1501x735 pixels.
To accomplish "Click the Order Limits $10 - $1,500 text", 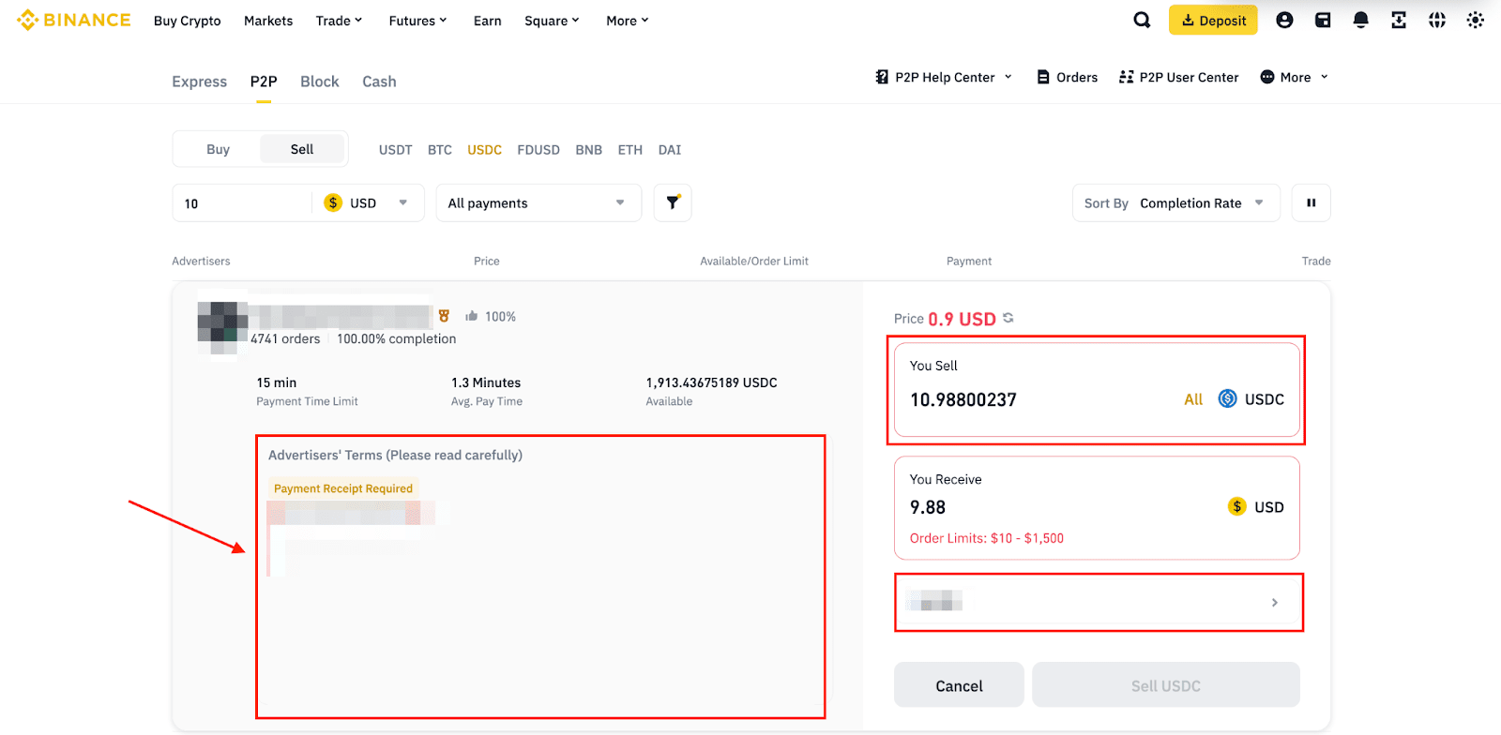I will point(987,538).
